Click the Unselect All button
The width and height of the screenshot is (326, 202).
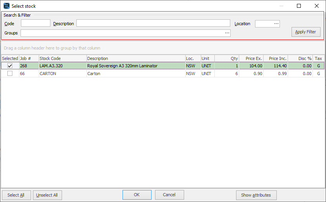click(47, 195)
